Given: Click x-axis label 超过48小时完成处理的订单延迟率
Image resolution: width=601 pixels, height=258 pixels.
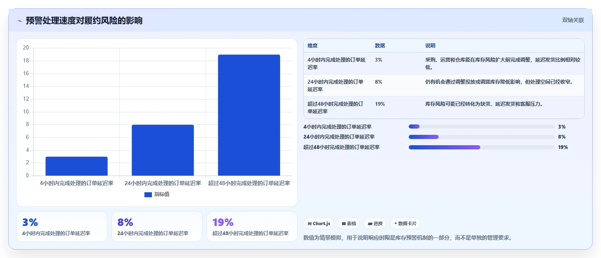Looking at the screenshot, I should [249, 183].
